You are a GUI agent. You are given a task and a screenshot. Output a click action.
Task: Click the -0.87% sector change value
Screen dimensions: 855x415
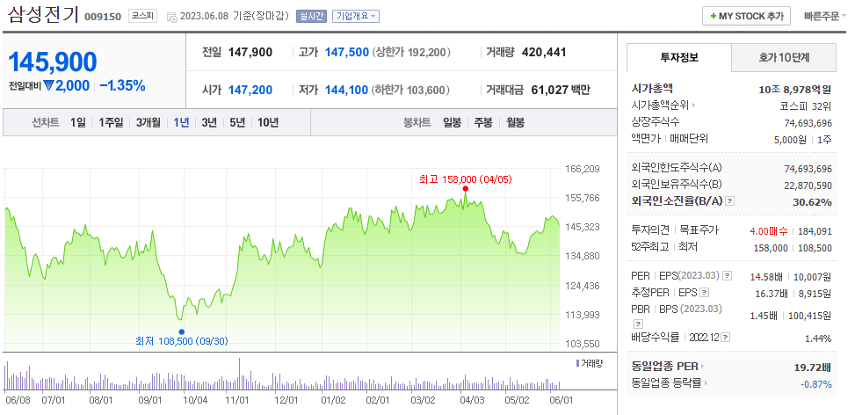[x=816, y=384]
